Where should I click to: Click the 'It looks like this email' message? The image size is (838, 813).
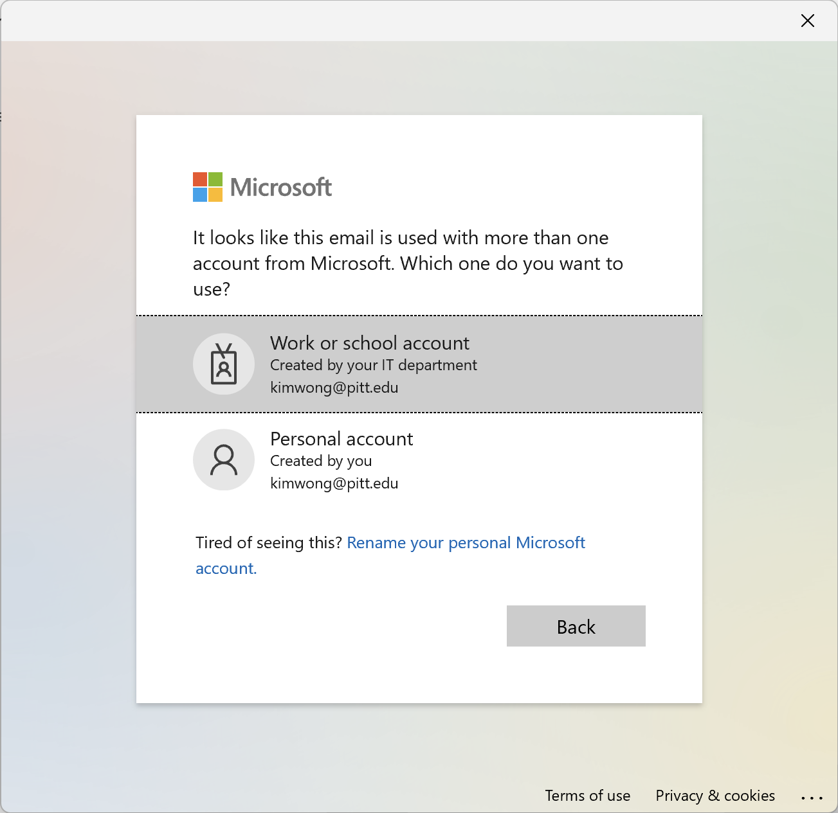pos(408,264)
